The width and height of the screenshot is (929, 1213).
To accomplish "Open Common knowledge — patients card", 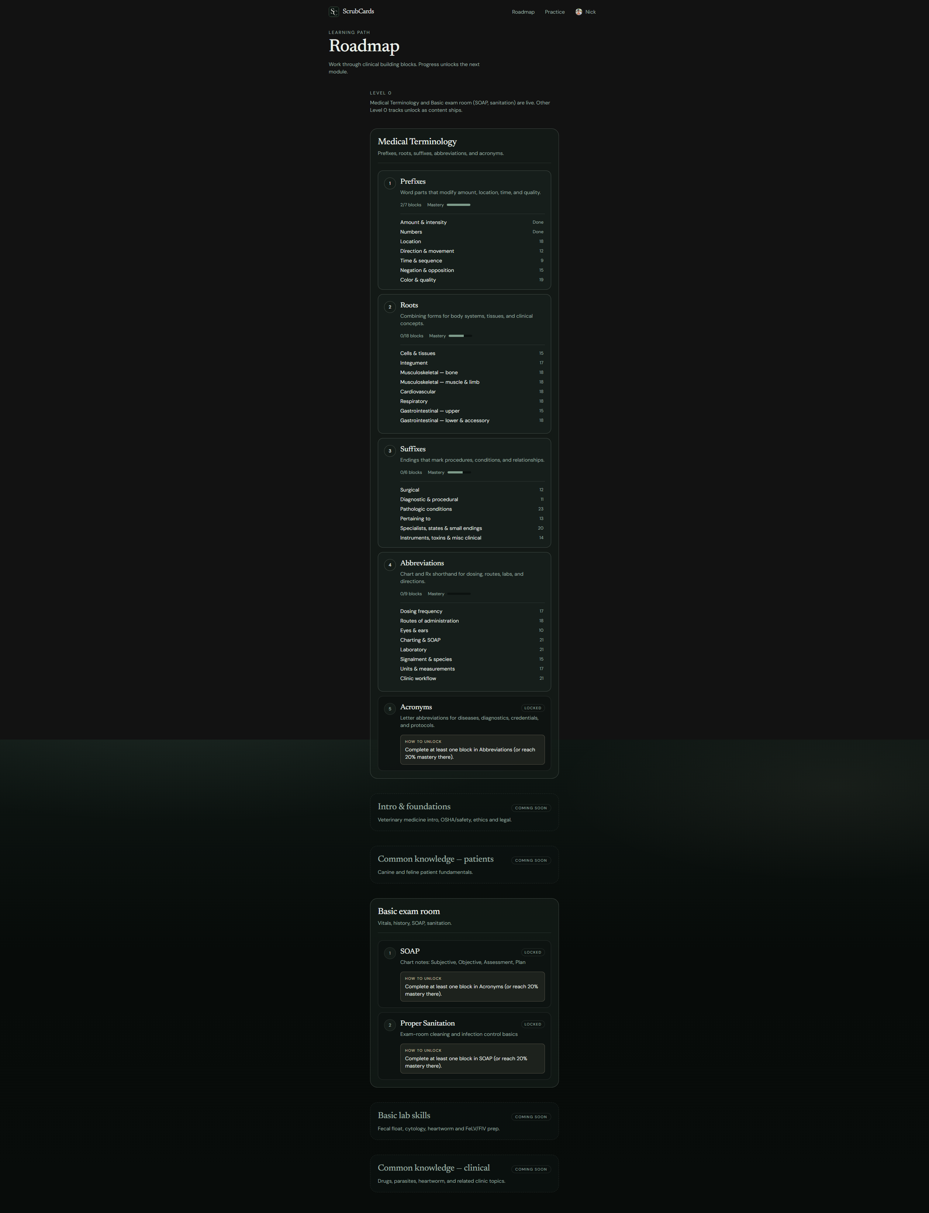I will click(464, 865).
